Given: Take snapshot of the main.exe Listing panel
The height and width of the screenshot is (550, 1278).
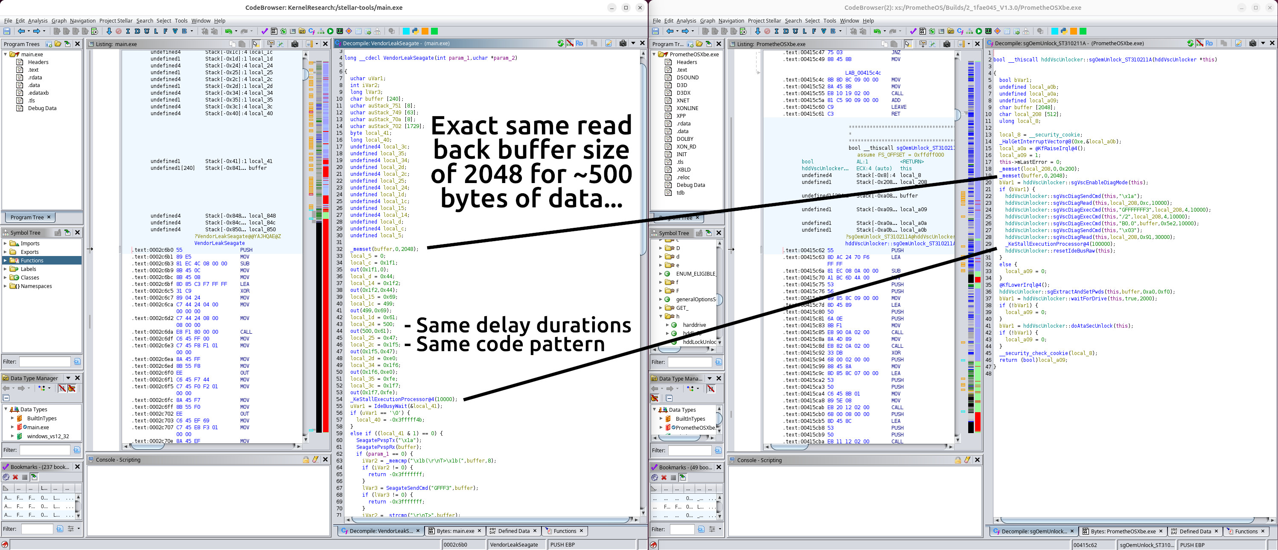Looking at the screenshot, I should coord(295,44).
